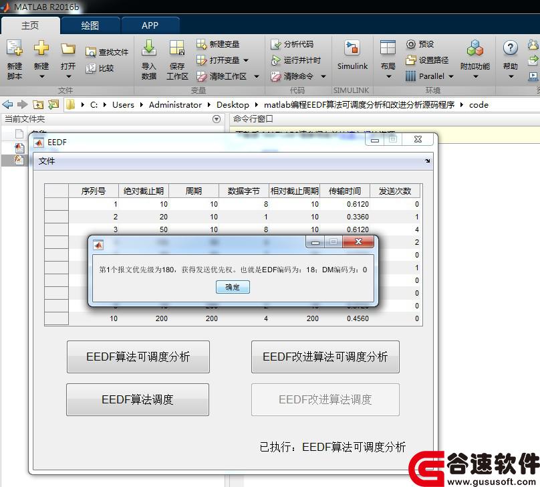Click the code folder in address path
This screenshot has width=540, height=487.
[479, 105]
